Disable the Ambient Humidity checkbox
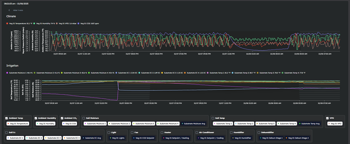Image resolution: width=350 pixels, height=144 pixels. click(x=36, y=118)
